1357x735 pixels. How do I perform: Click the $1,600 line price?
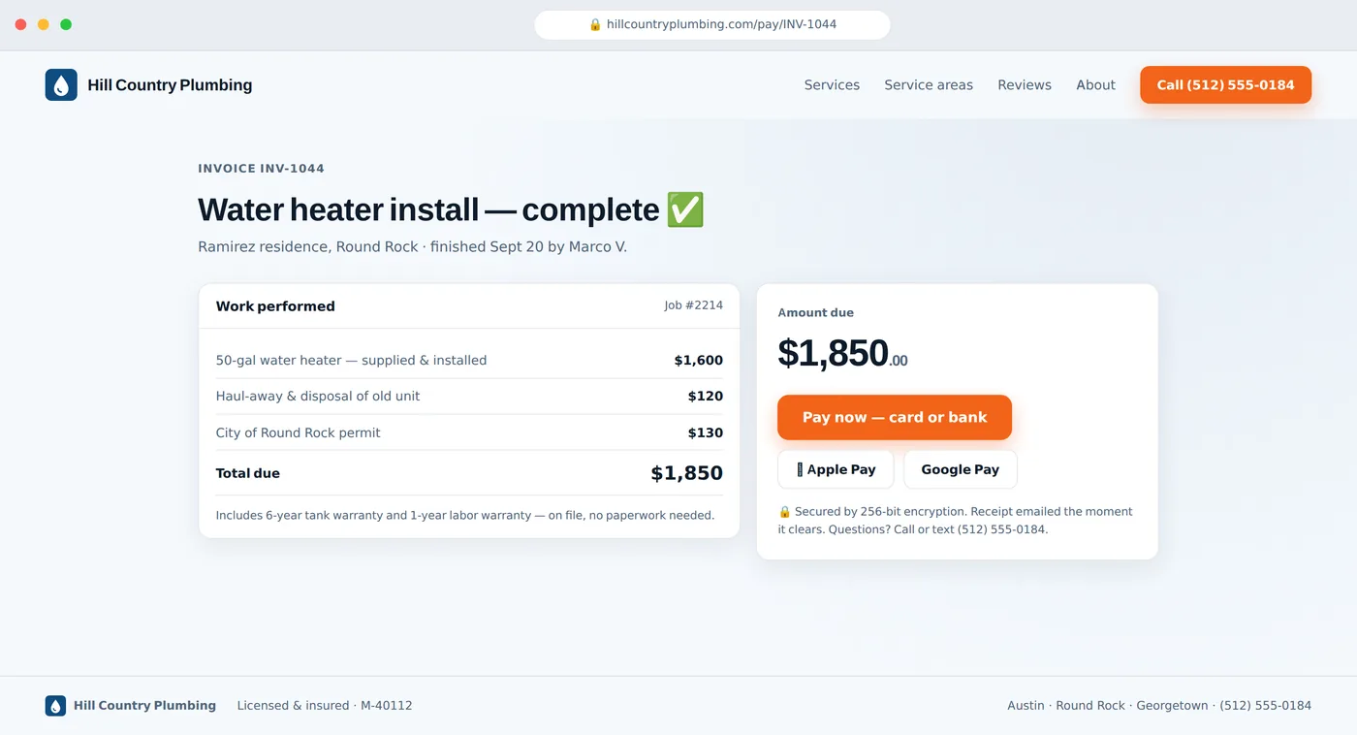(699, 361)
